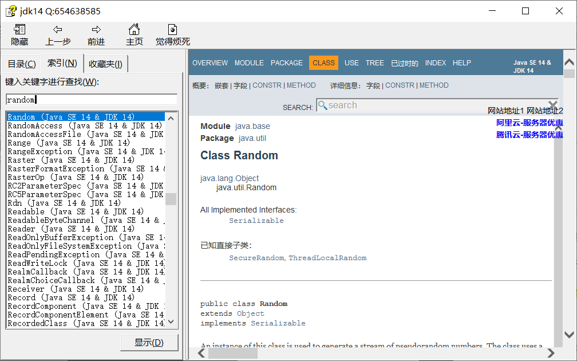Click the magnifier icon in search box

pyautogui.click(x=322, y=105)
